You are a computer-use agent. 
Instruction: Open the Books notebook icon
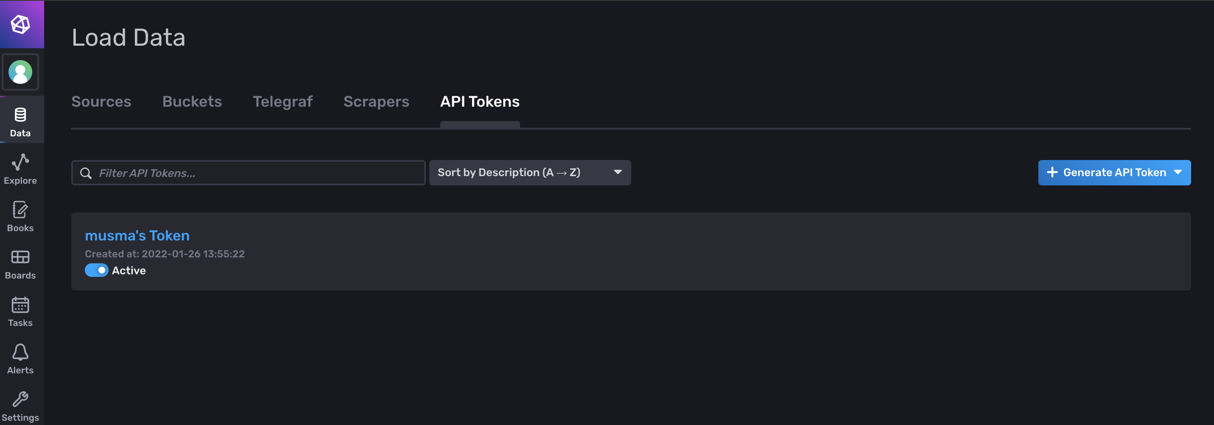[x=20, y=210]
